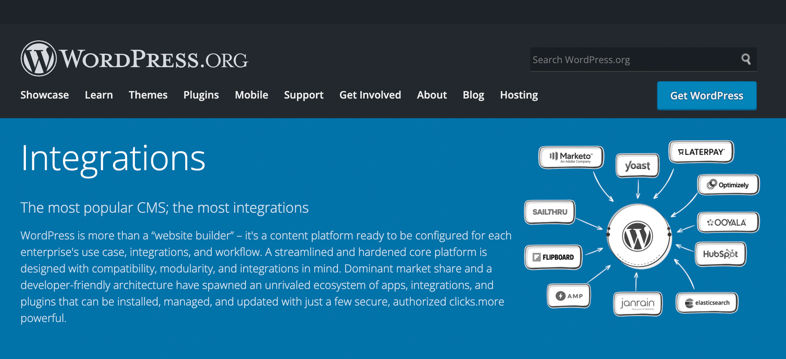The width and height of the screenshot is (786, 359).
Task: Select the LaterPay logo badge
Action: pyautogui.click(x=701, y=152)
